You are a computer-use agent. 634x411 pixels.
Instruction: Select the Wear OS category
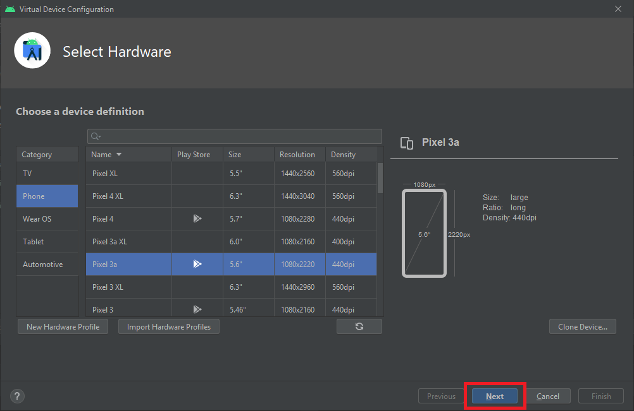(47, 218)
